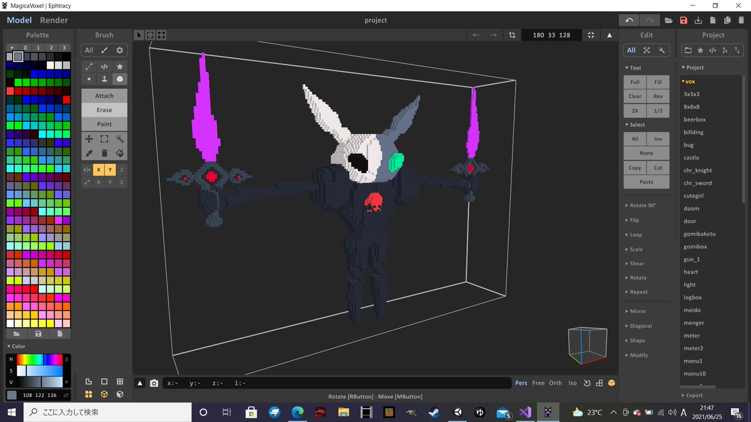Viewport: 751px width, 422px height.
Task: Open the wrench tab in Edit panel
Action: click(x=662, y=50)
